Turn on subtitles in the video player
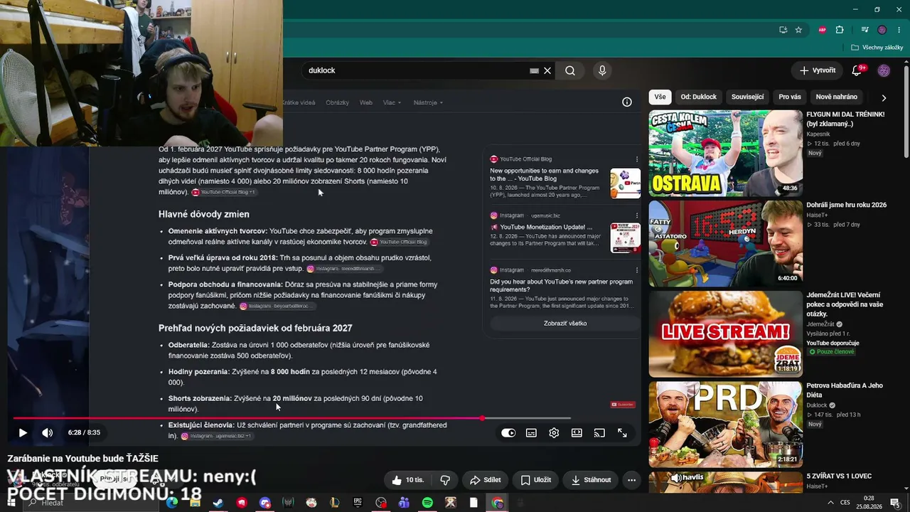The height and width of the screenshot is (512, 910). (x=531, y=432)
